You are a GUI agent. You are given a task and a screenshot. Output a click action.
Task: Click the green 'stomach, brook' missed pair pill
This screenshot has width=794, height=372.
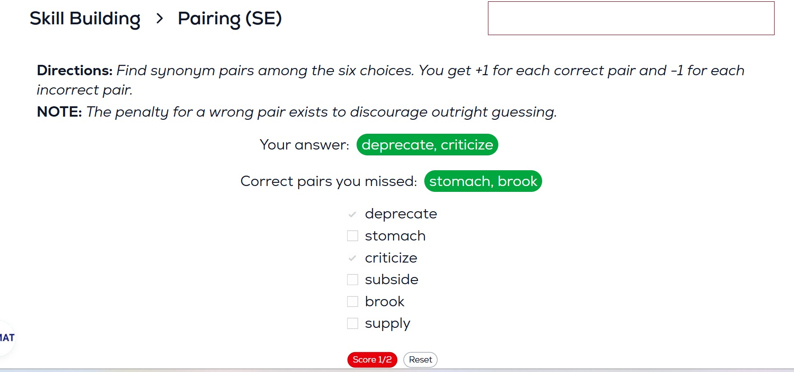(x=483, y=181)
